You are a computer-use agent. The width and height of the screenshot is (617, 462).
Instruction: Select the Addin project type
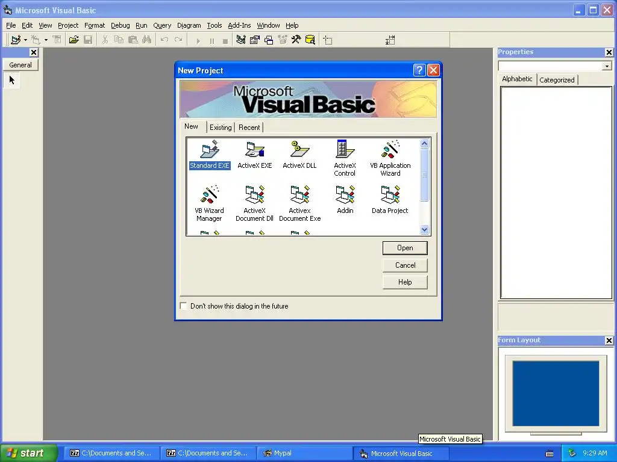[345, 200]
